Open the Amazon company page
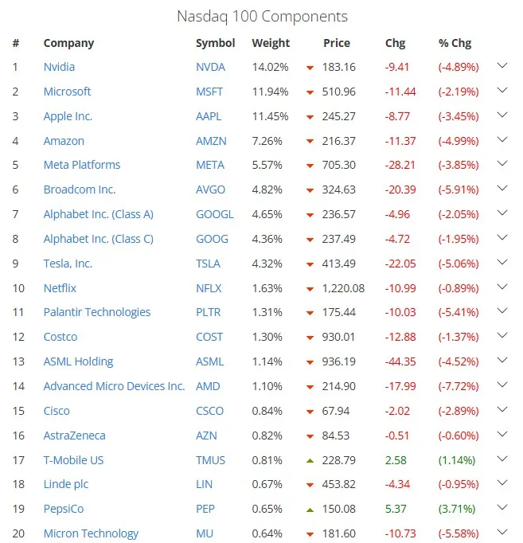Viewport: 523px width, 543px height. tap(64, 141)
